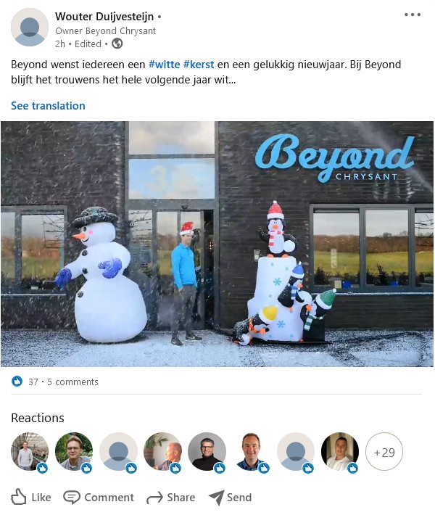Open the #witte hashtag
The image size is (435, 515).
tap(164, 65)
